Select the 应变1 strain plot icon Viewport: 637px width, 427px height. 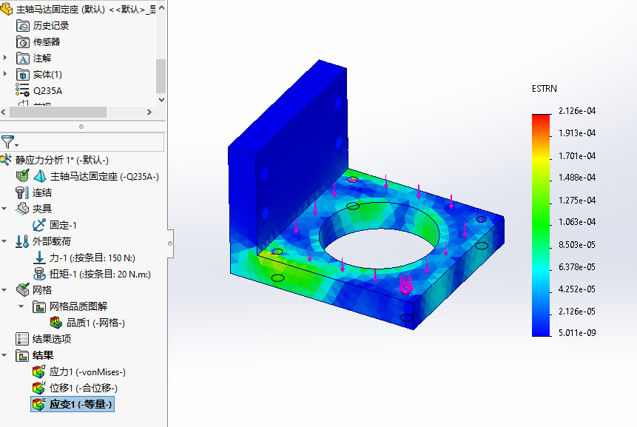click(39, 404)
